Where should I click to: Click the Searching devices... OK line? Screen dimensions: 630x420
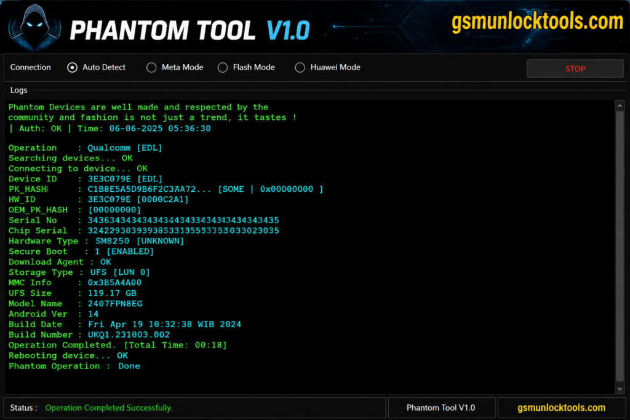click(71, 158)
